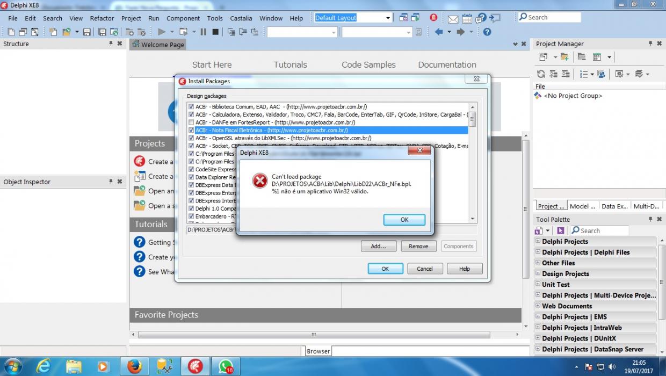Expand the Other Files palette category

(x=538, y=263)
